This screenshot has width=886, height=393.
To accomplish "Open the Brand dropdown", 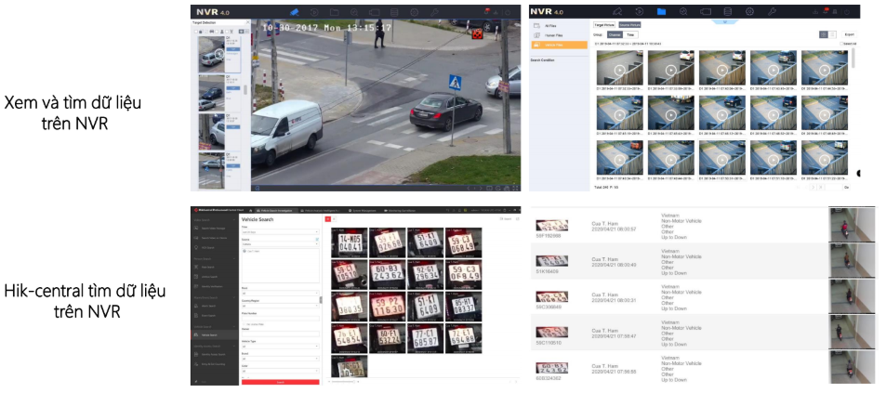I will [x=280, y=358].
